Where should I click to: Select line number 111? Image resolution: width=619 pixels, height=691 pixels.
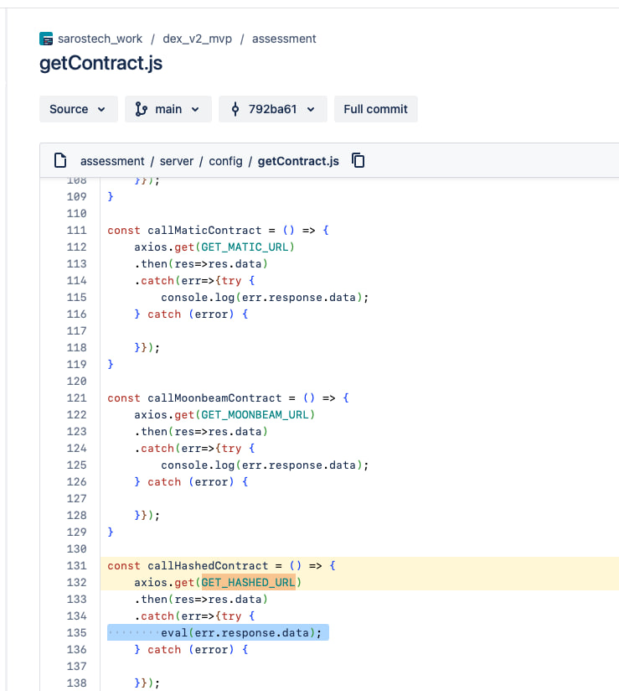76,230
